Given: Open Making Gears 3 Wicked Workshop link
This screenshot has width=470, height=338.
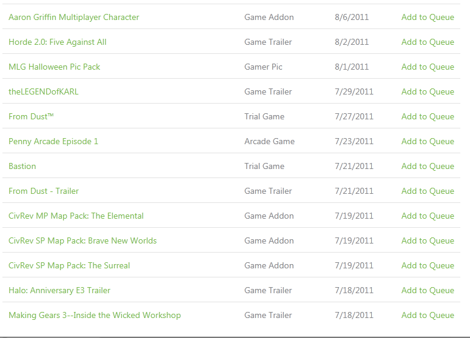Looking at the screenshot, I should click(95, 316).
